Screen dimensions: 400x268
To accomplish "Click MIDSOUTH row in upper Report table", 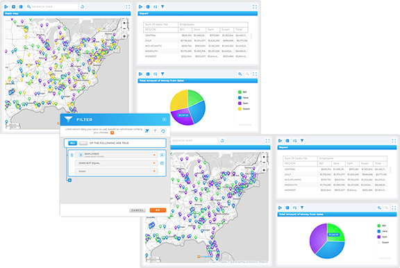I will click(195, 51).
